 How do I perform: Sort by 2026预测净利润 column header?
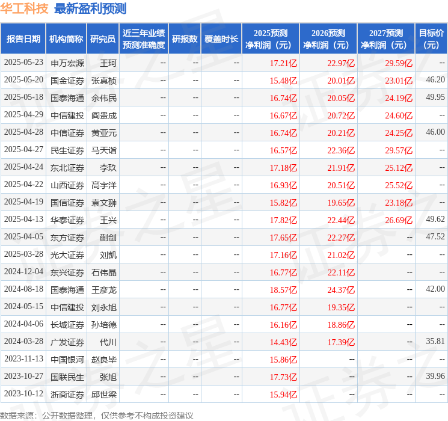328,39
